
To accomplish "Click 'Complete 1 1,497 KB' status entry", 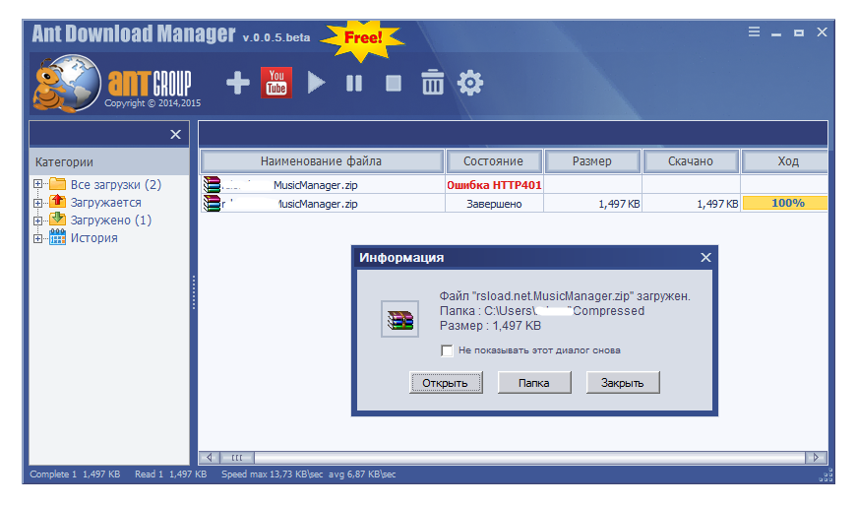I will coord(75,474).
